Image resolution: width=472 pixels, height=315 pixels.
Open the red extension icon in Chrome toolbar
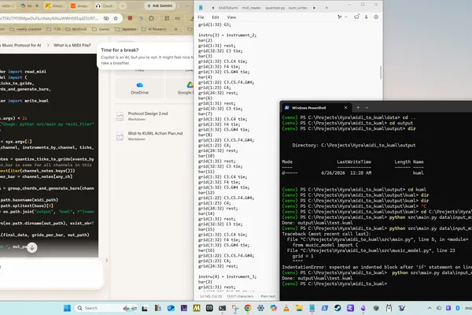coord(130,18)
